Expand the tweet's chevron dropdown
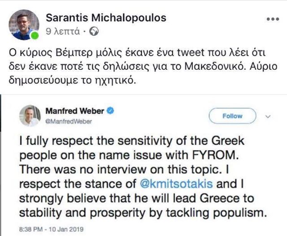 coord(269,116)
